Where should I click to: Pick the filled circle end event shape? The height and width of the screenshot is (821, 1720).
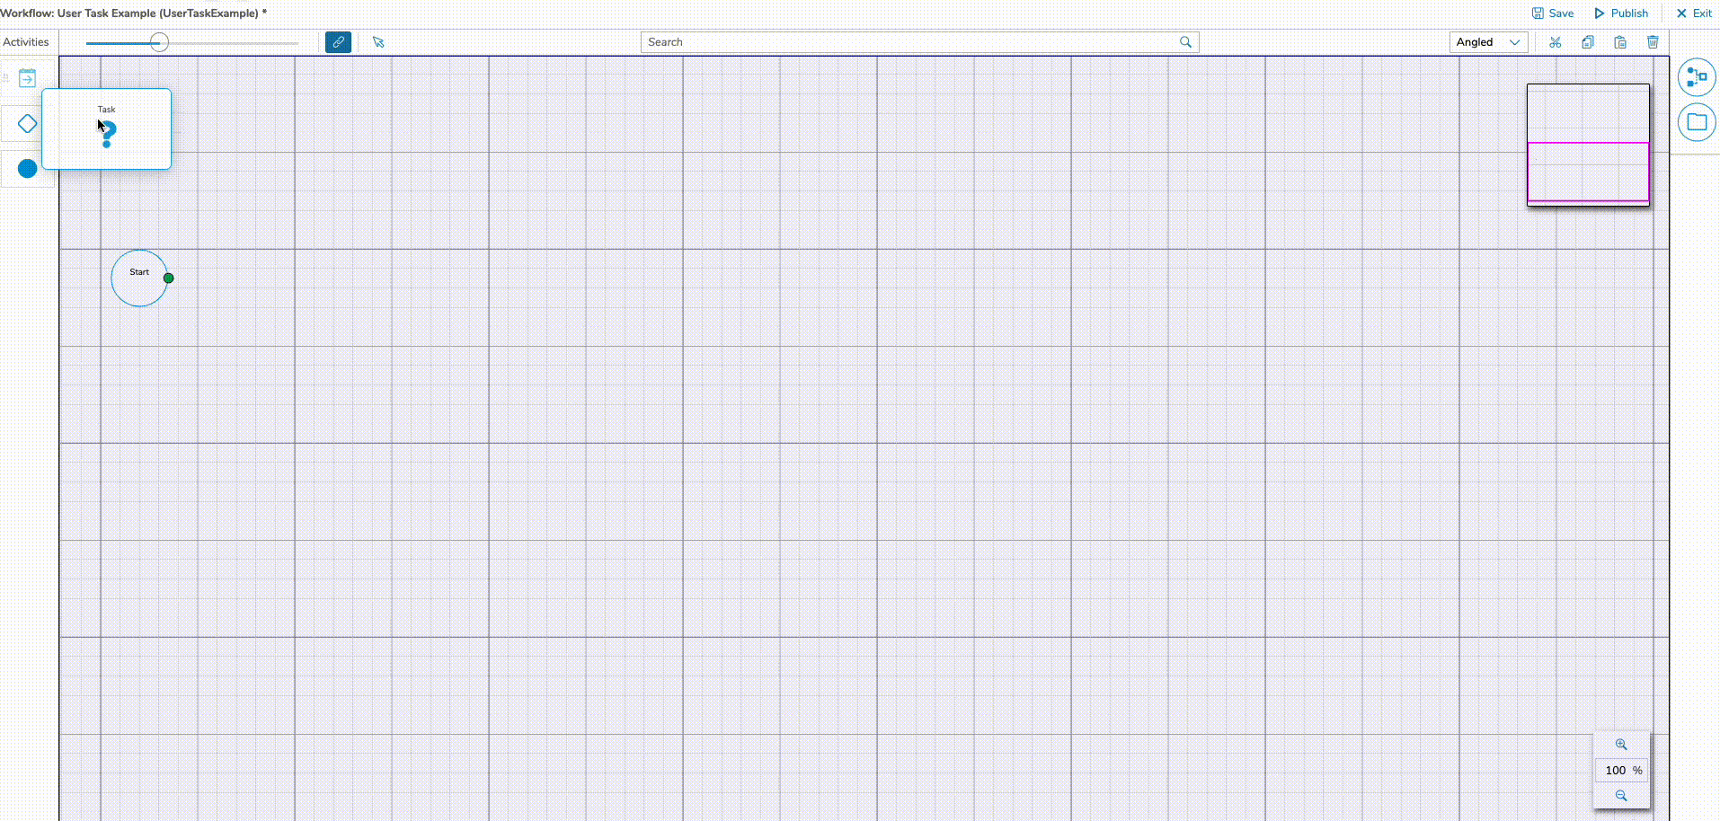28,168
